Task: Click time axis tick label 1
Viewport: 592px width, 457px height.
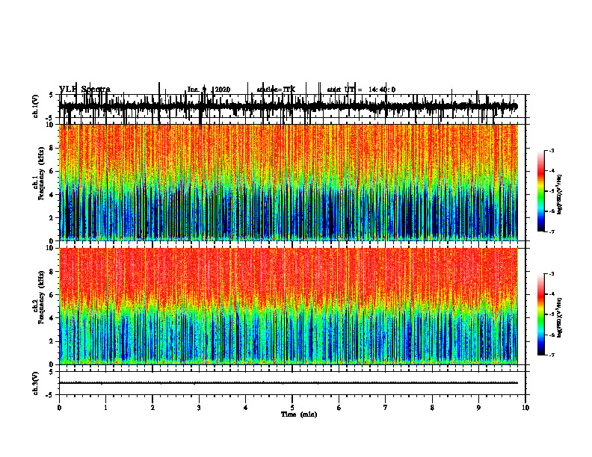Action: [x=105, y=408]
